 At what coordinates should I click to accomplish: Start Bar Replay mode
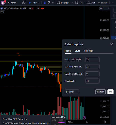click(x=103, y=3)
